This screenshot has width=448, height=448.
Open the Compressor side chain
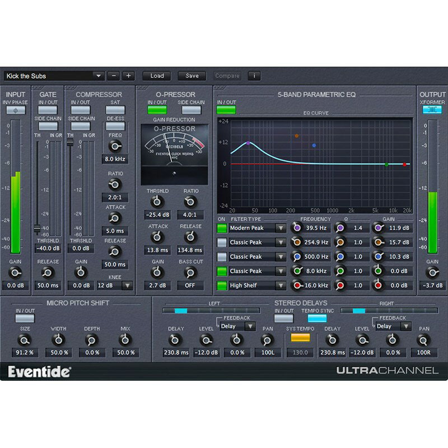[80, 127]
